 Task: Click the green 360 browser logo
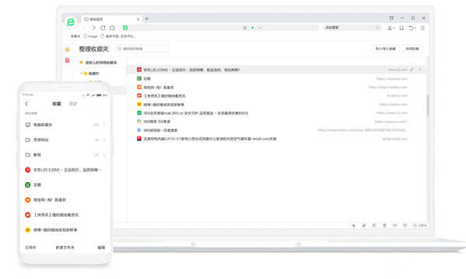click(x=71, y=22)
